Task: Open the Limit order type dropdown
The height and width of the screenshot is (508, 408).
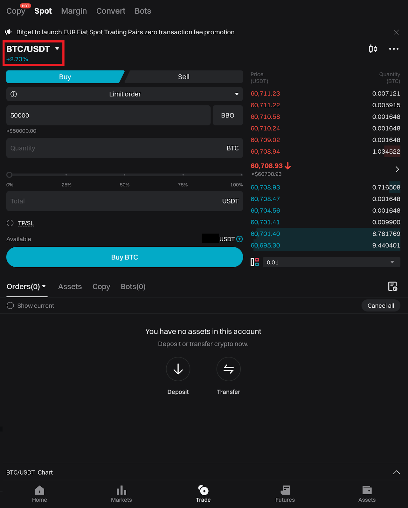Action: [x=125, y=94]
